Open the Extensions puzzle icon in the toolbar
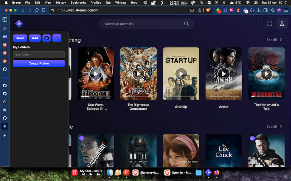291x181 pixels. click(x=252, y=10)
